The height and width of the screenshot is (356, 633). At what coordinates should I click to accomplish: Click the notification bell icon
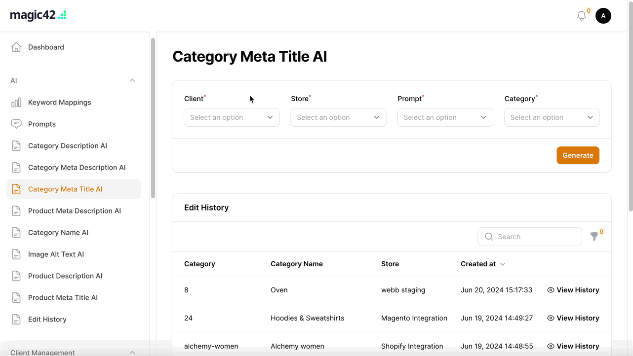pos(582,16)
